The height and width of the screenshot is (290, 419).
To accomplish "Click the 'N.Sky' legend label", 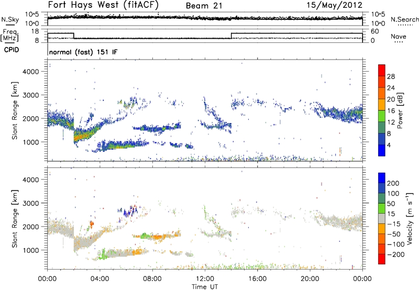I will (x=10, y=19).
